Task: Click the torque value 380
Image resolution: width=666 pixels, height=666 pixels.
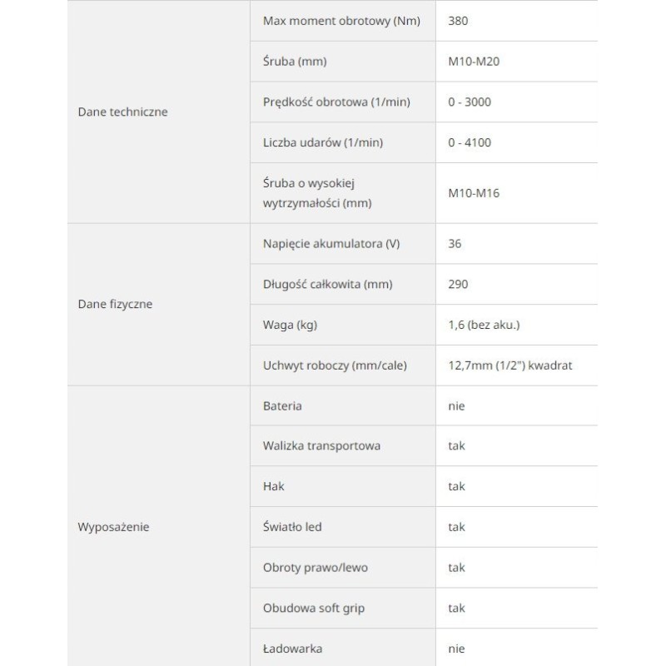Action: click(458, 20)
